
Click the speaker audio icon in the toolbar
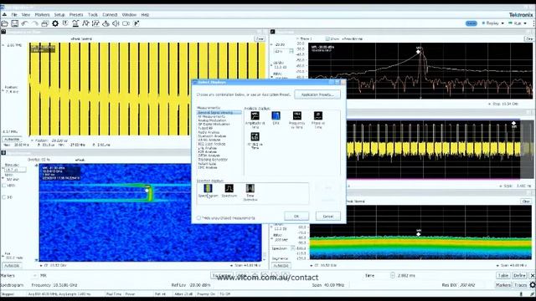(x=116, y=23)
